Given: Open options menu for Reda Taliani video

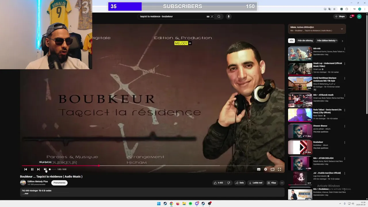Looking at the screenshot, I should click(345, 110).
